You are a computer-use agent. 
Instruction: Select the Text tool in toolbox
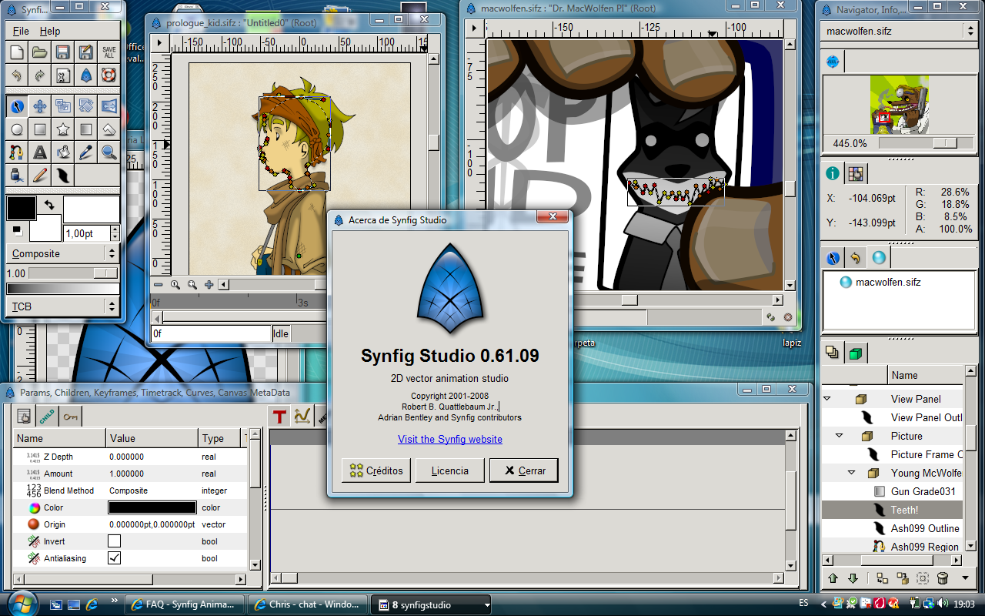40,152
